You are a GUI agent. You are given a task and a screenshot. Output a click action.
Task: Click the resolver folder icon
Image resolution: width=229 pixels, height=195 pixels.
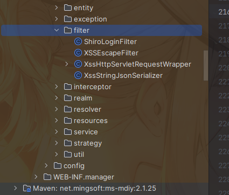68,109
